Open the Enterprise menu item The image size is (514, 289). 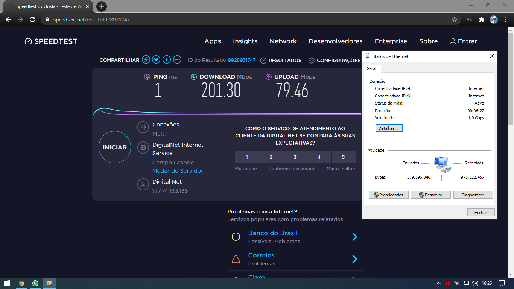tap(391, 41)
